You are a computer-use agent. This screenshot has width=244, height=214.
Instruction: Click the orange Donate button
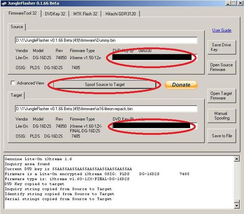[181, 85]
